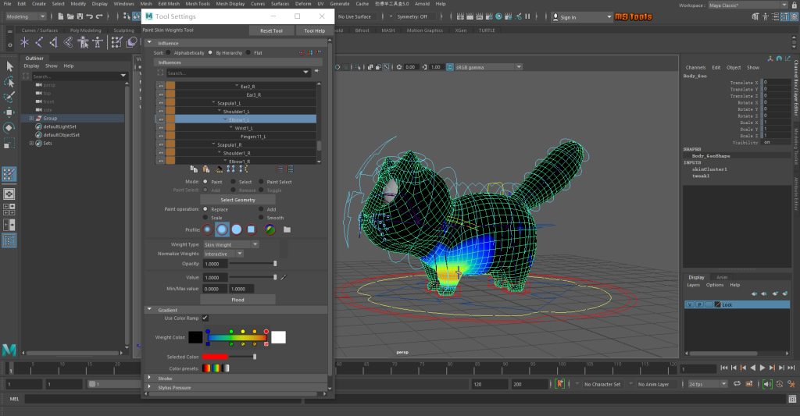This screenshot has height=416, width=800.
Task: Click the Opacity slider handle
Action: pos(275,264)
